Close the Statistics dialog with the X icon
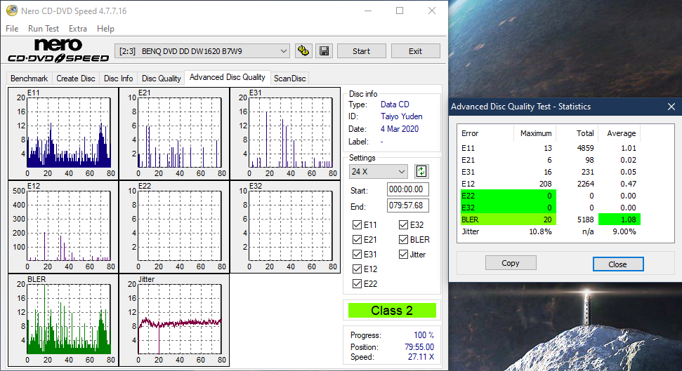682x371 pixels. click(671, 107)
